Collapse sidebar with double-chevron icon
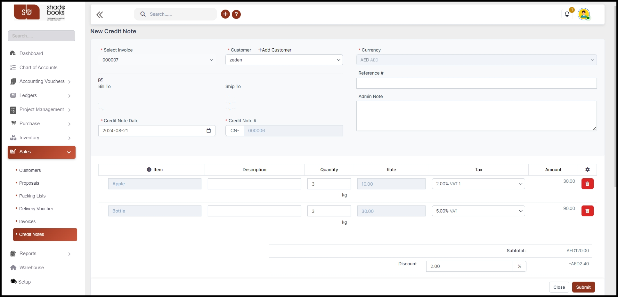This screenshot has width=618, height=297. coord(100,15)
